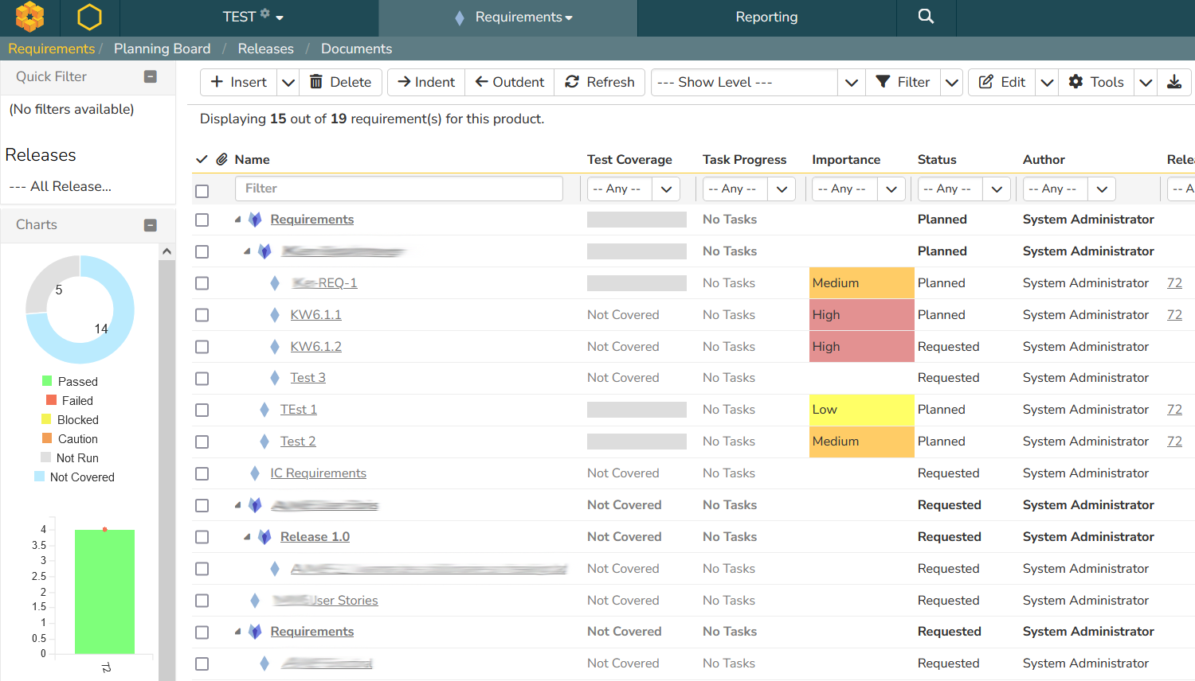Click the Indent button

tap(426, 82)
